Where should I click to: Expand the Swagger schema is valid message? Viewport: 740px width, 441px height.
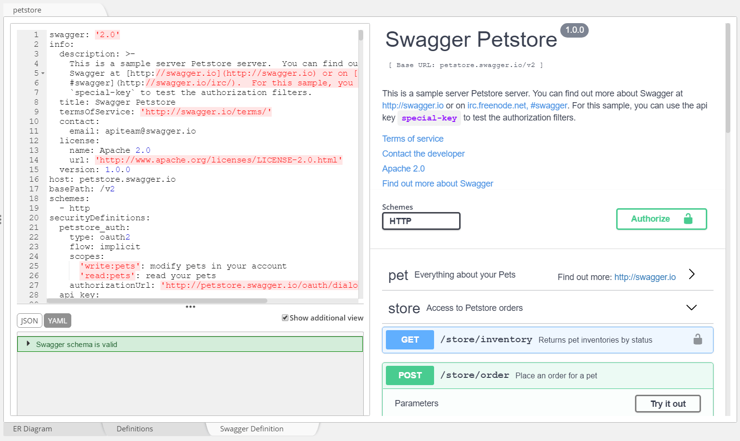pyautogui.click(x=28, y=344)
